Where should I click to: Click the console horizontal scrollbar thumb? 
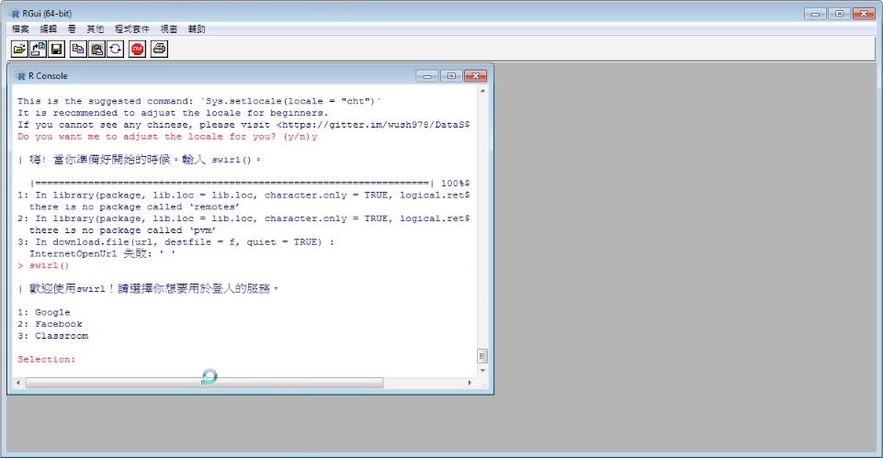(x=204, y=383)
